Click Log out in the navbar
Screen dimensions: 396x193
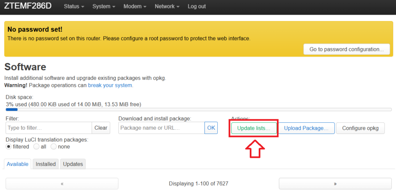[196, 7]
